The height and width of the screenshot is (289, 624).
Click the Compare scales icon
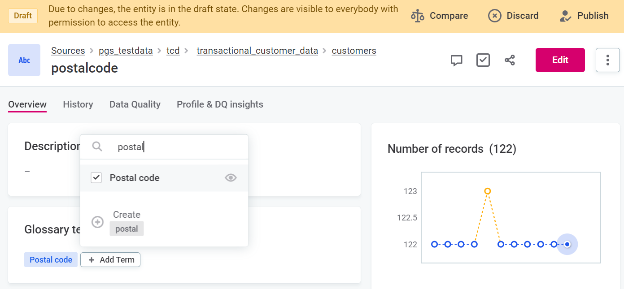pos(418,16)
